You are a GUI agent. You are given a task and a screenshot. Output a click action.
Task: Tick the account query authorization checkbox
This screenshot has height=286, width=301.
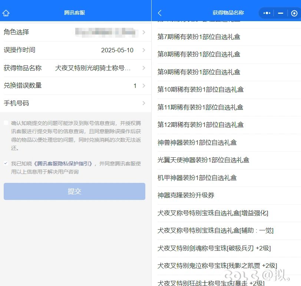pos(6,123)
